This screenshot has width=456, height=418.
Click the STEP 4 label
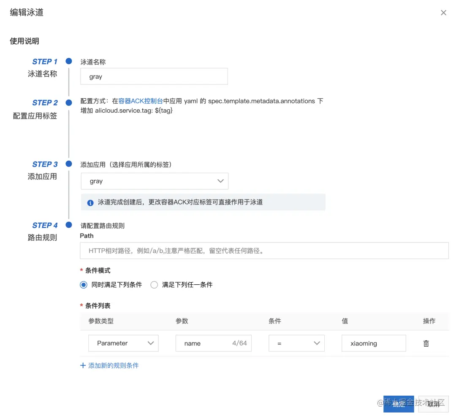pos(45,225)
